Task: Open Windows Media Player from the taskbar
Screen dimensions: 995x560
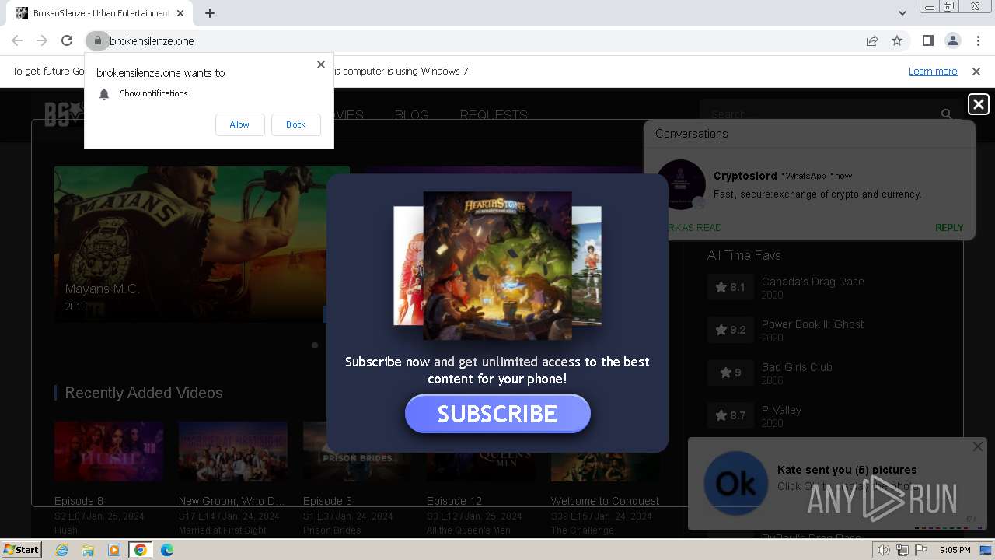Action: (x=114, y=550)
